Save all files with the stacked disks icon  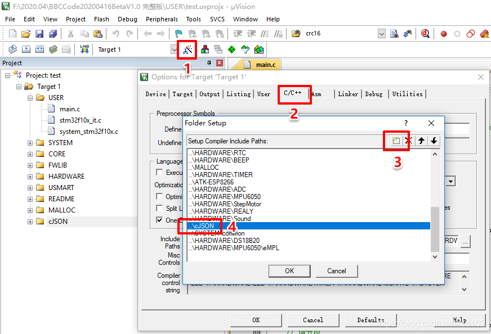(53, 34)
